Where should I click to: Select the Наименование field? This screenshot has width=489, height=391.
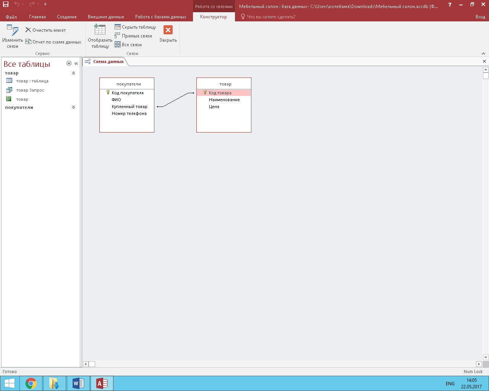(224, 100)
